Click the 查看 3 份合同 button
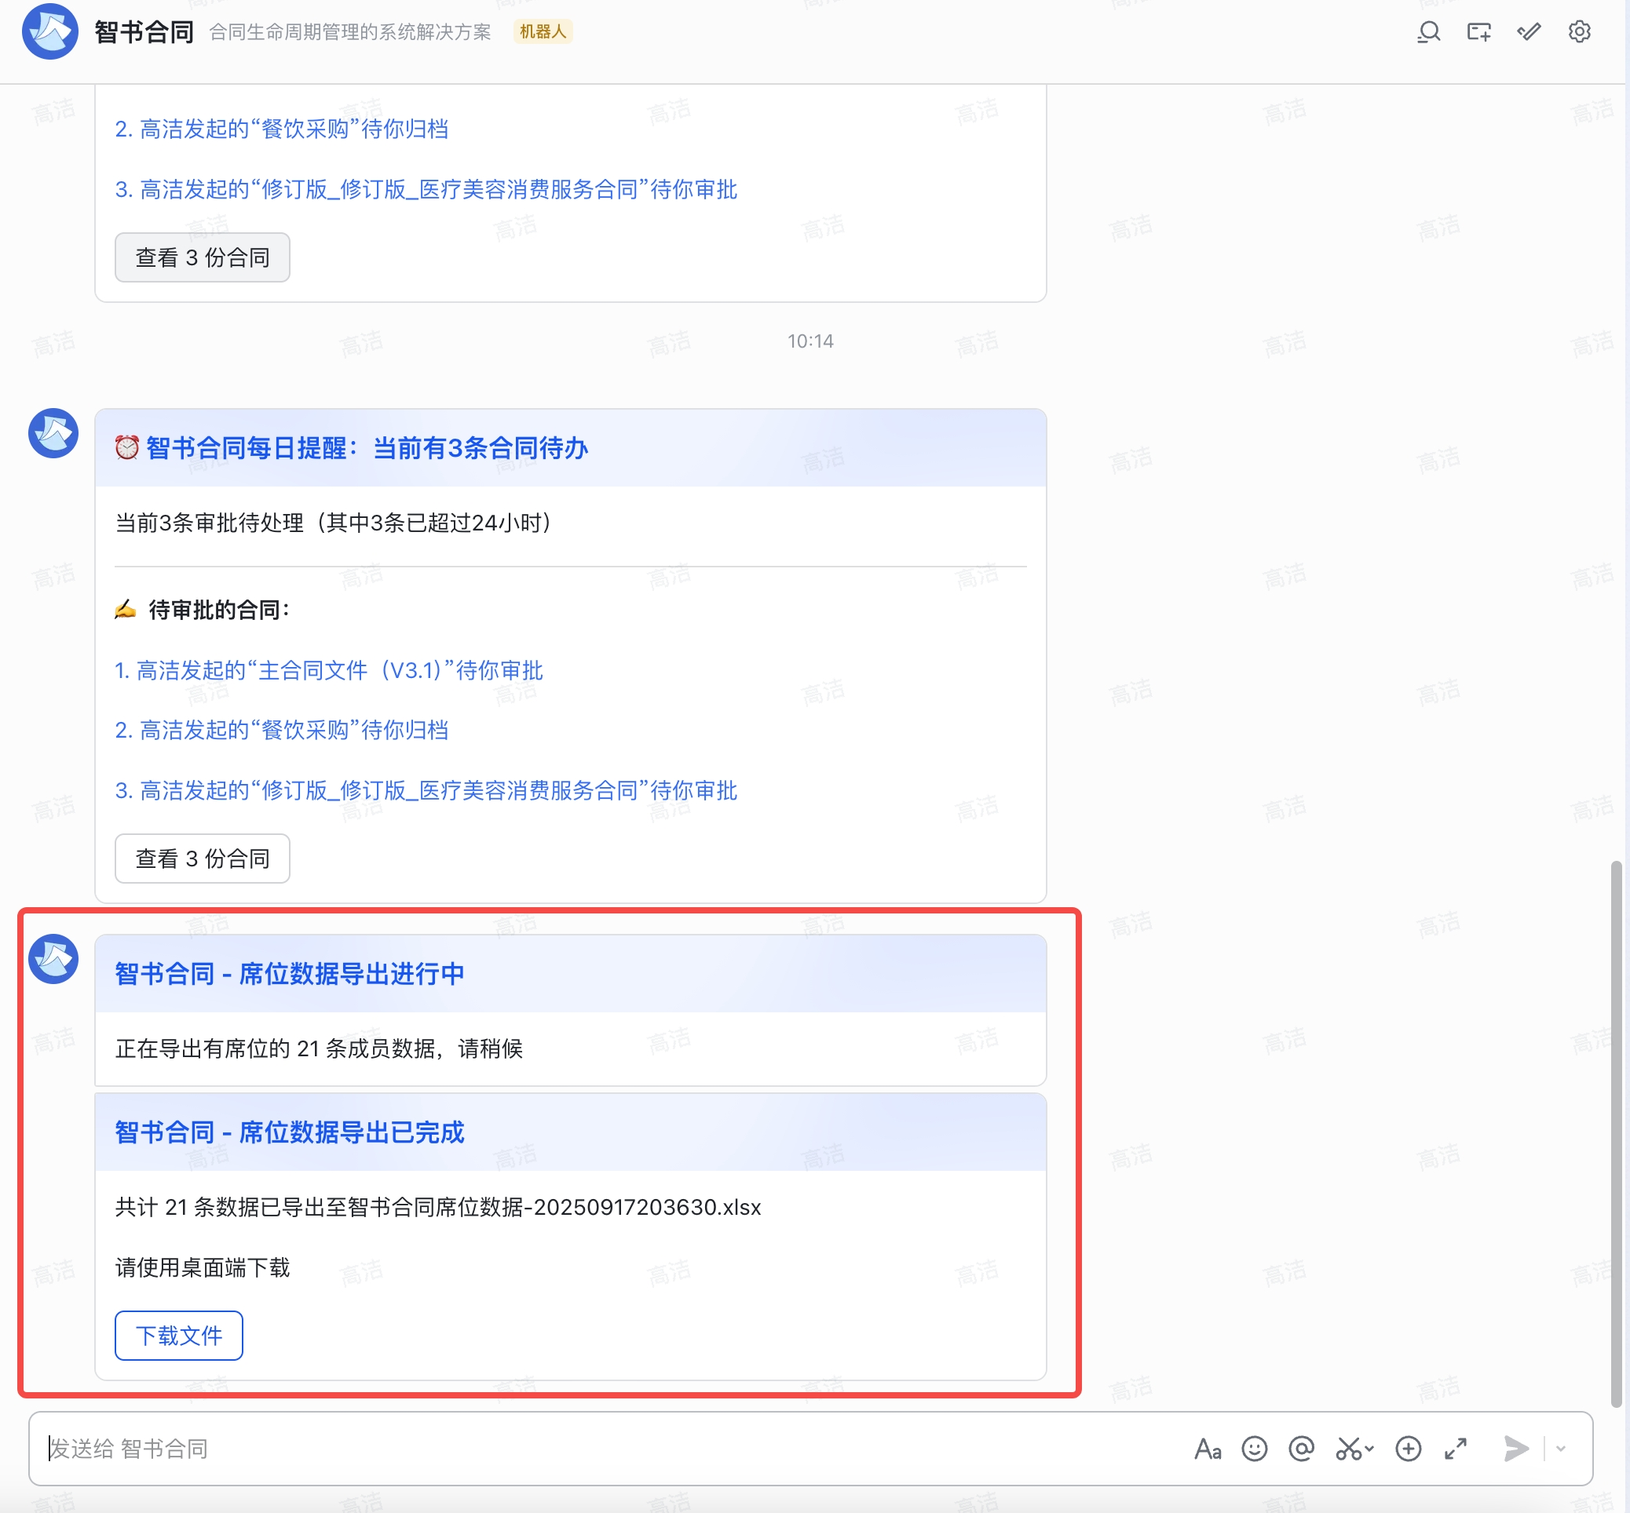 coord(202,858)
